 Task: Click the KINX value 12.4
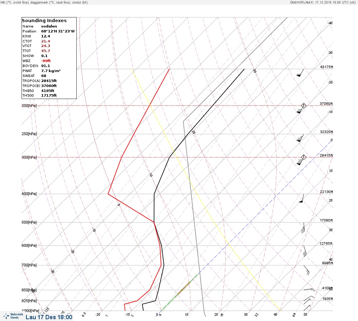pyautogui.click(x=46, y=36)
